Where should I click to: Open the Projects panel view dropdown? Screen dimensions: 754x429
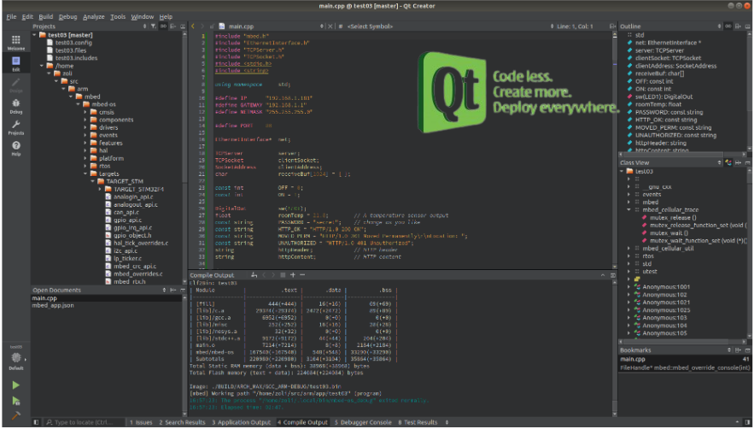(x=145, y=26)
